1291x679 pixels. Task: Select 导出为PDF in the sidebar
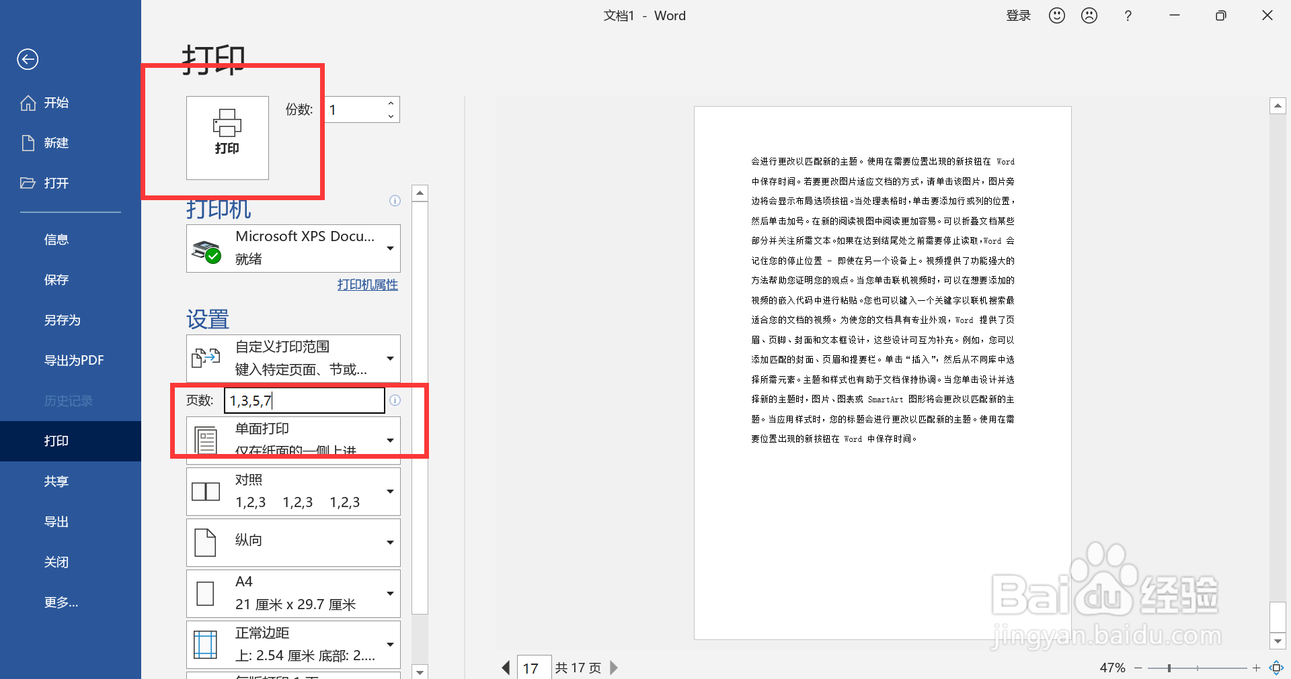click(74, 360)
